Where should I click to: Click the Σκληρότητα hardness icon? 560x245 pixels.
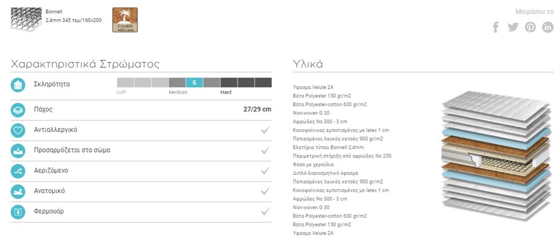pos(18,85)
